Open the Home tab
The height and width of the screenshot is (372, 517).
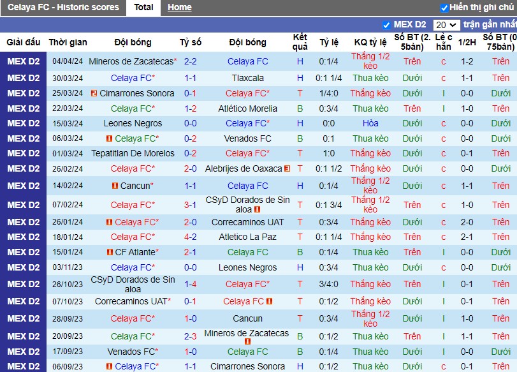(179, 7)
